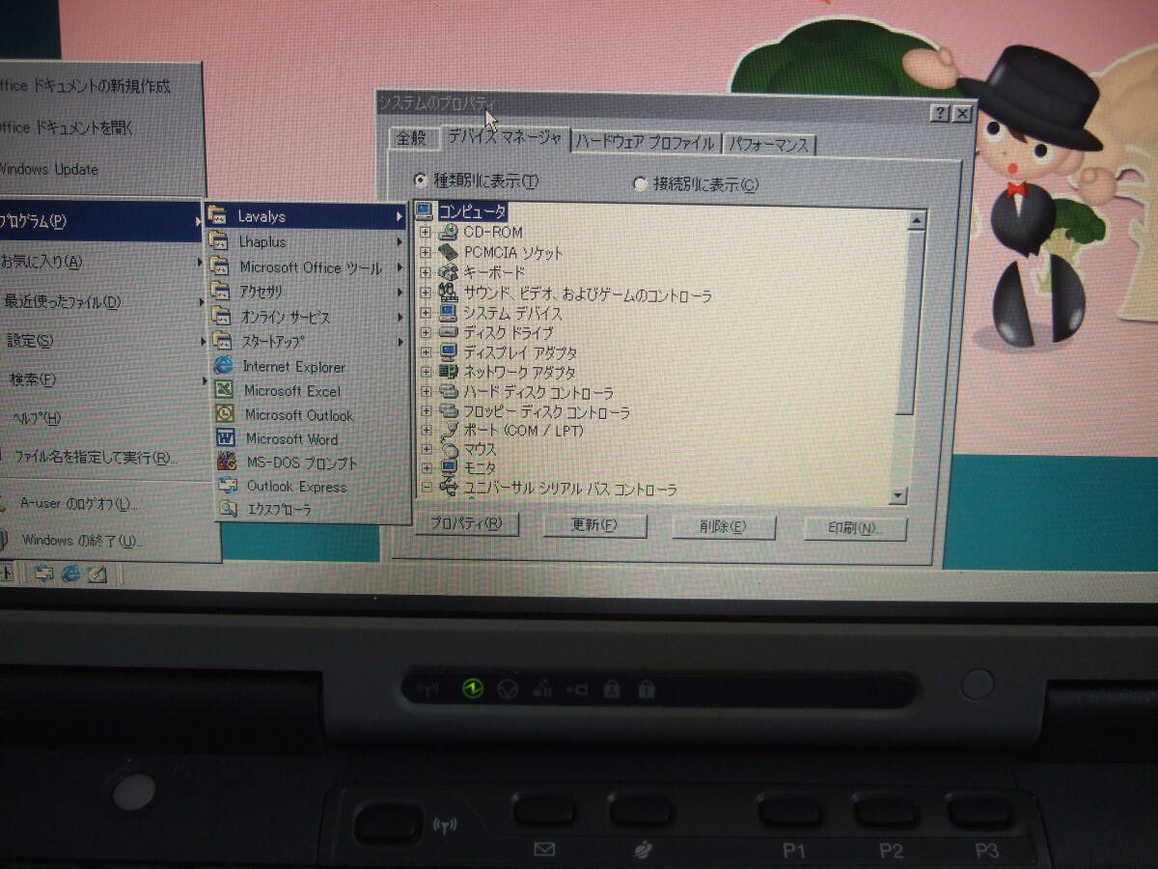Viewport: 1158px width, 869px height.
Task: Click the プロパティ(R) button
Action: (x=467, y=523)
